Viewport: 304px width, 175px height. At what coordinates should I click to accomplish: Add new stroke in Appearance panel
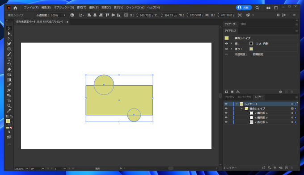point(227,92)
